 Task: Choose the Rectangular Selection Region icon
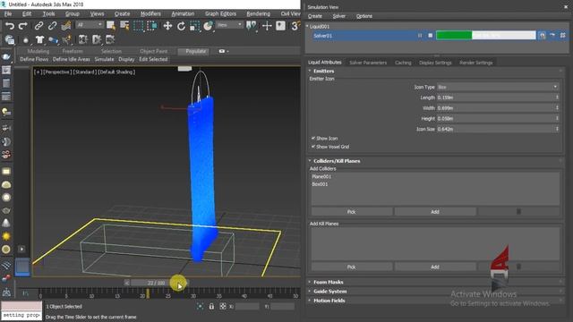click(x=139, y=26)
